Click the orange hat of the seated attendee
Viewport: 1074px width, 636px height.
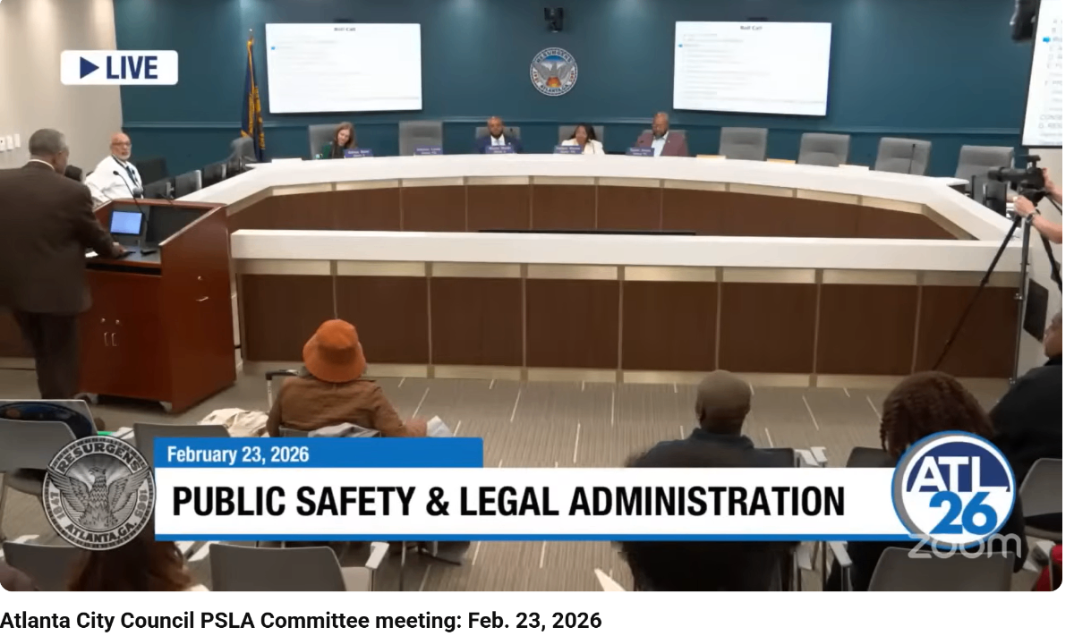tap(334, 350)
